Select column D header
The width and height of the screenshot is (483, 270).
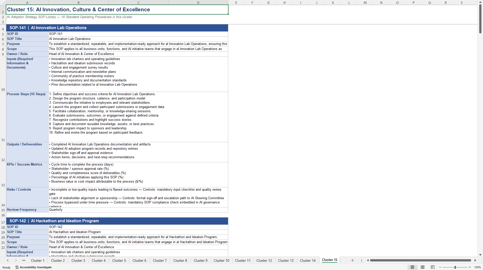click(x=198, y=3)
